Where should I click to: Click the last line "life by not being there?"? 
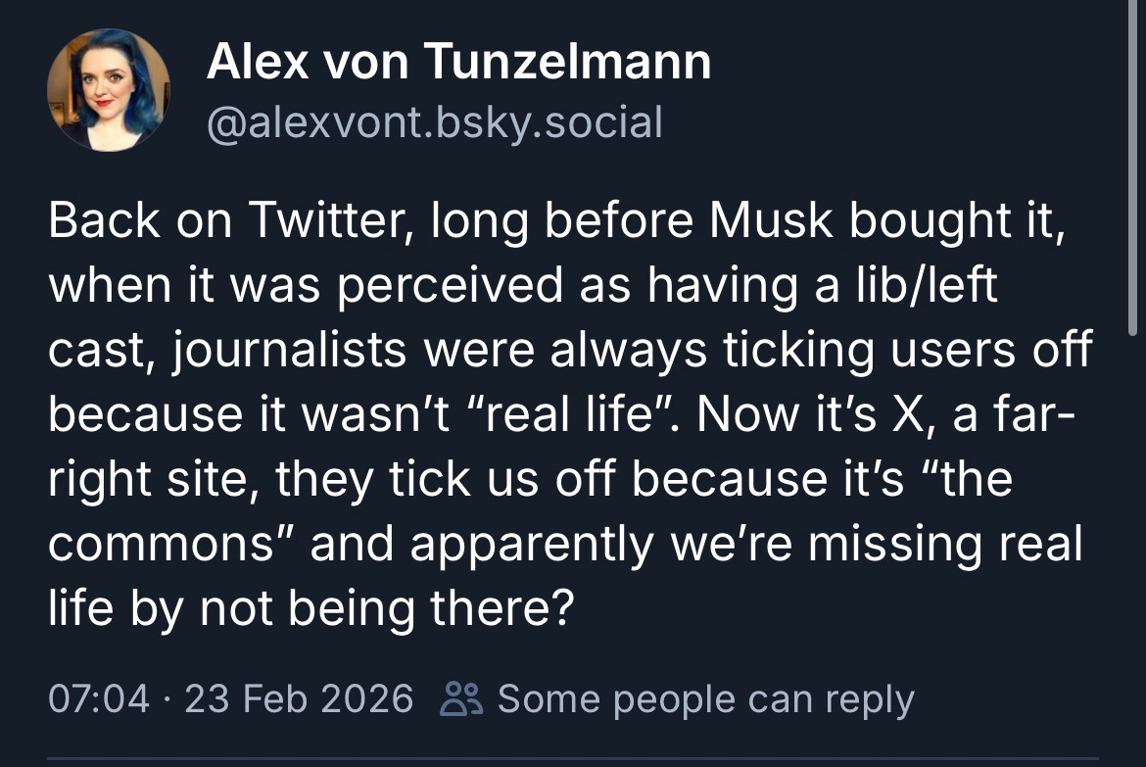310,607
